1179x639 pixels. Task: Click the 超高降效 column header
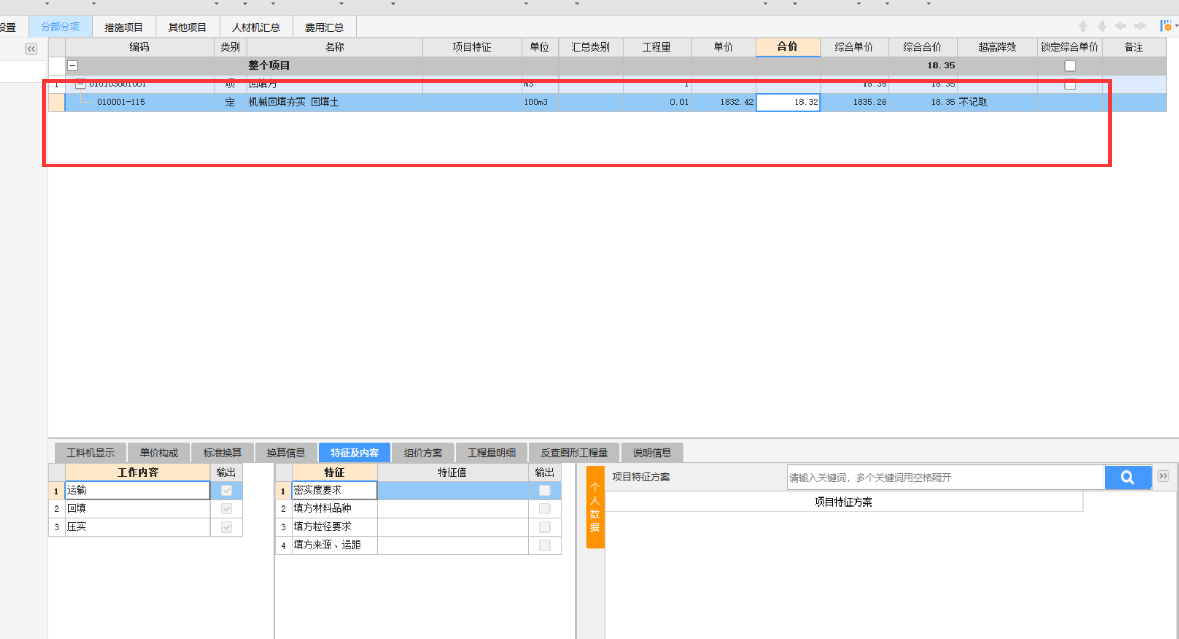click(997, 47)
